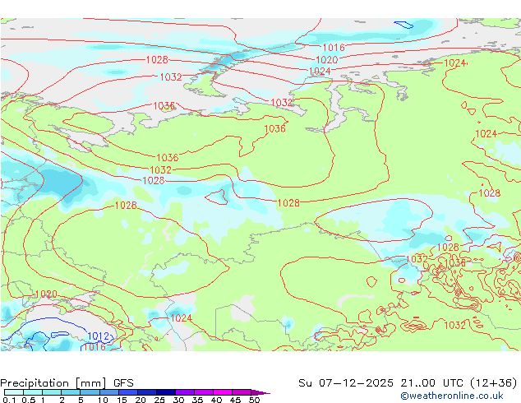Click the purple arrow tip past 50
This screenshot has height=403, width=521.
point(260,392)
